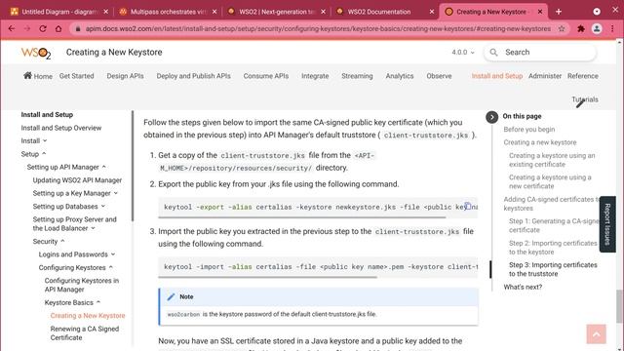
Task: Jump to Step 2: Importing certificates to keystore
Action: pyautogui.click(x=553, y=248)
